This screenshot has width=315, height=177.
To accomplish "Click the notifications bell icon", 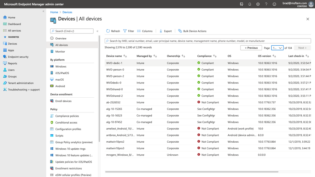I will coord(250,4).
